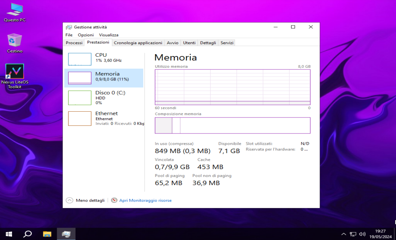Select the Ethernet entry in the sidebar
This screenshot has height=240, width=396.
coord(104,119)
